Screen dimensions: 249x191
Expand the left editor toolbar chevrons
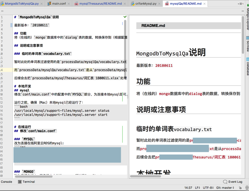tap(2, 11)
